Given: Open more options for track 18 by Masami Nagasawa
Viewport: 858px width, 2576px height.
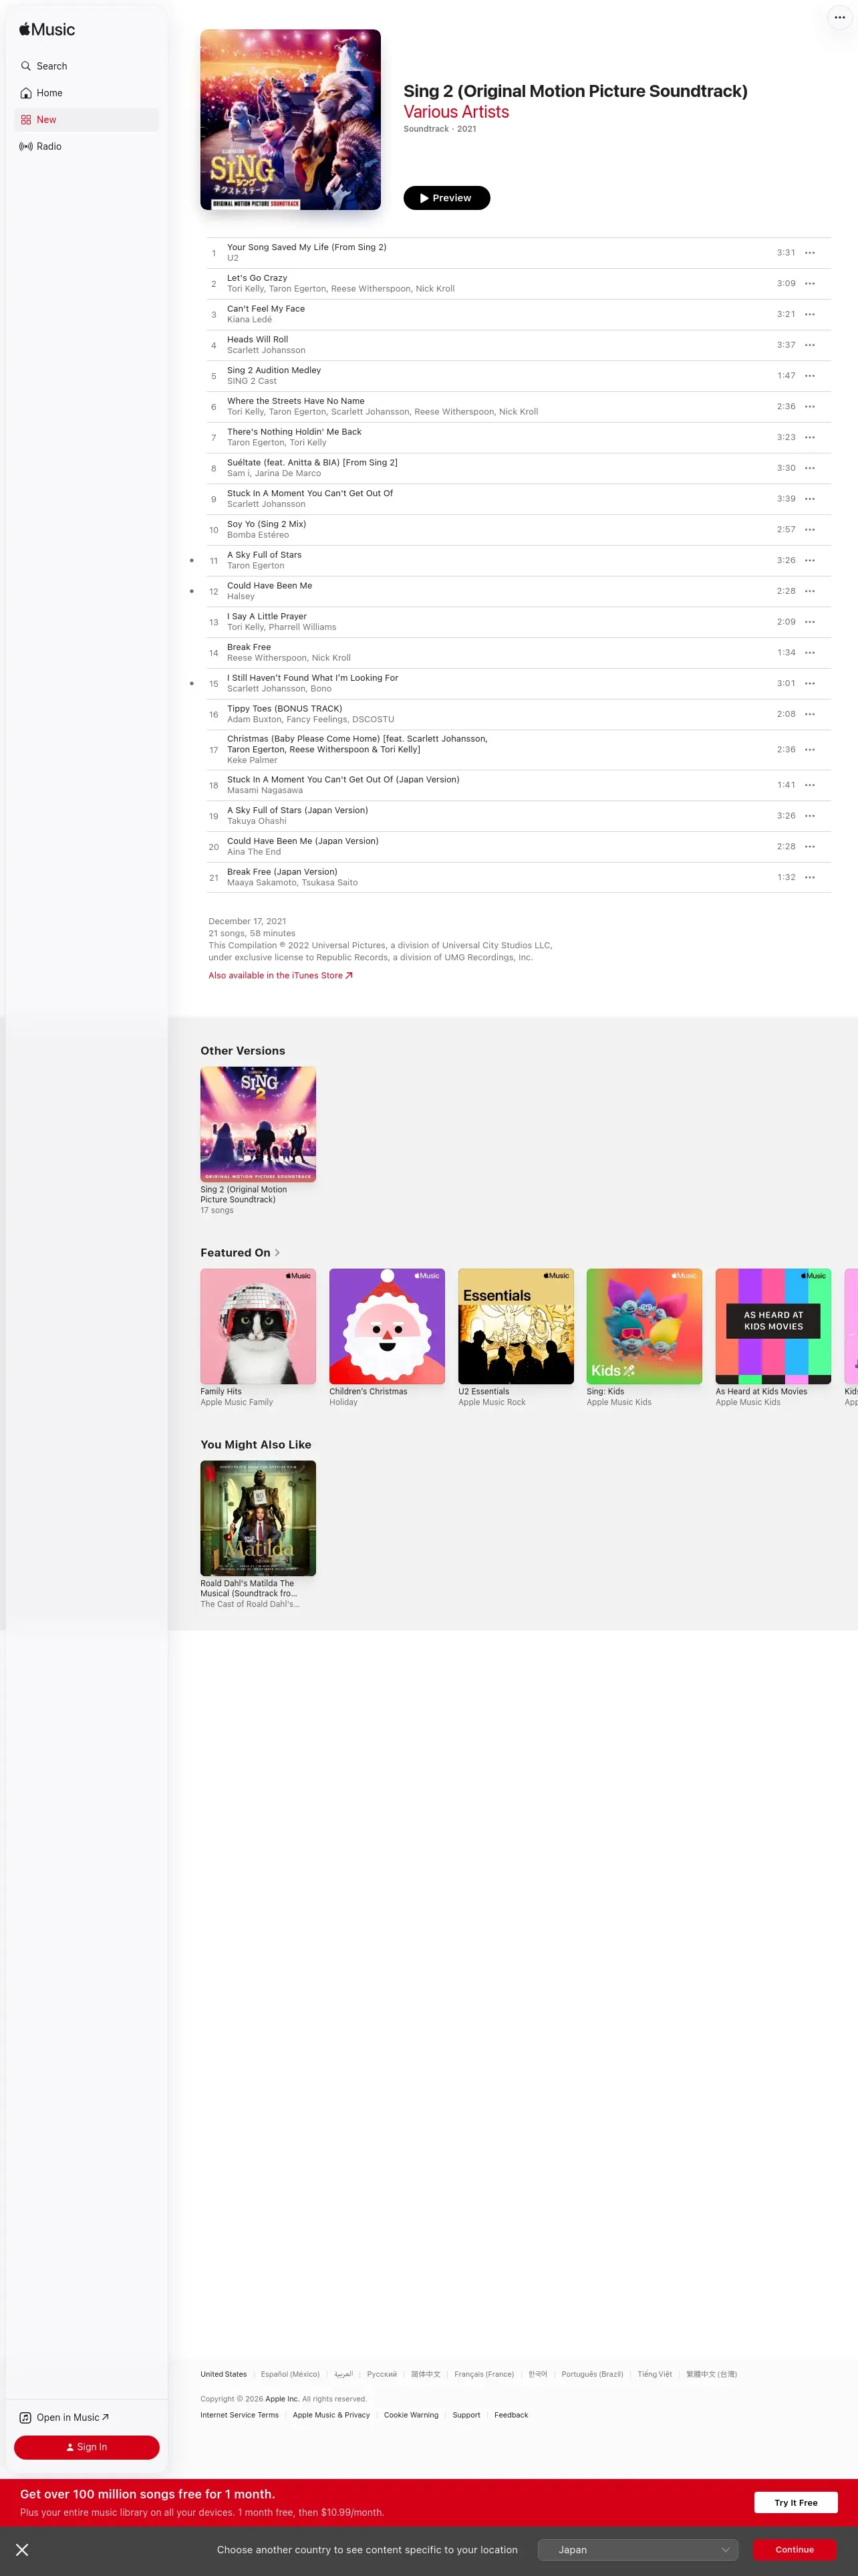Looking at the screenshot, I should tap(810, 785).
